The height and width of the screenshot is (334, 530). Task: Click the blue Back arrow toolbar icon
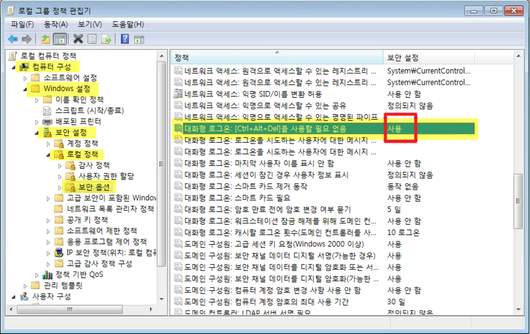point(13,39)
